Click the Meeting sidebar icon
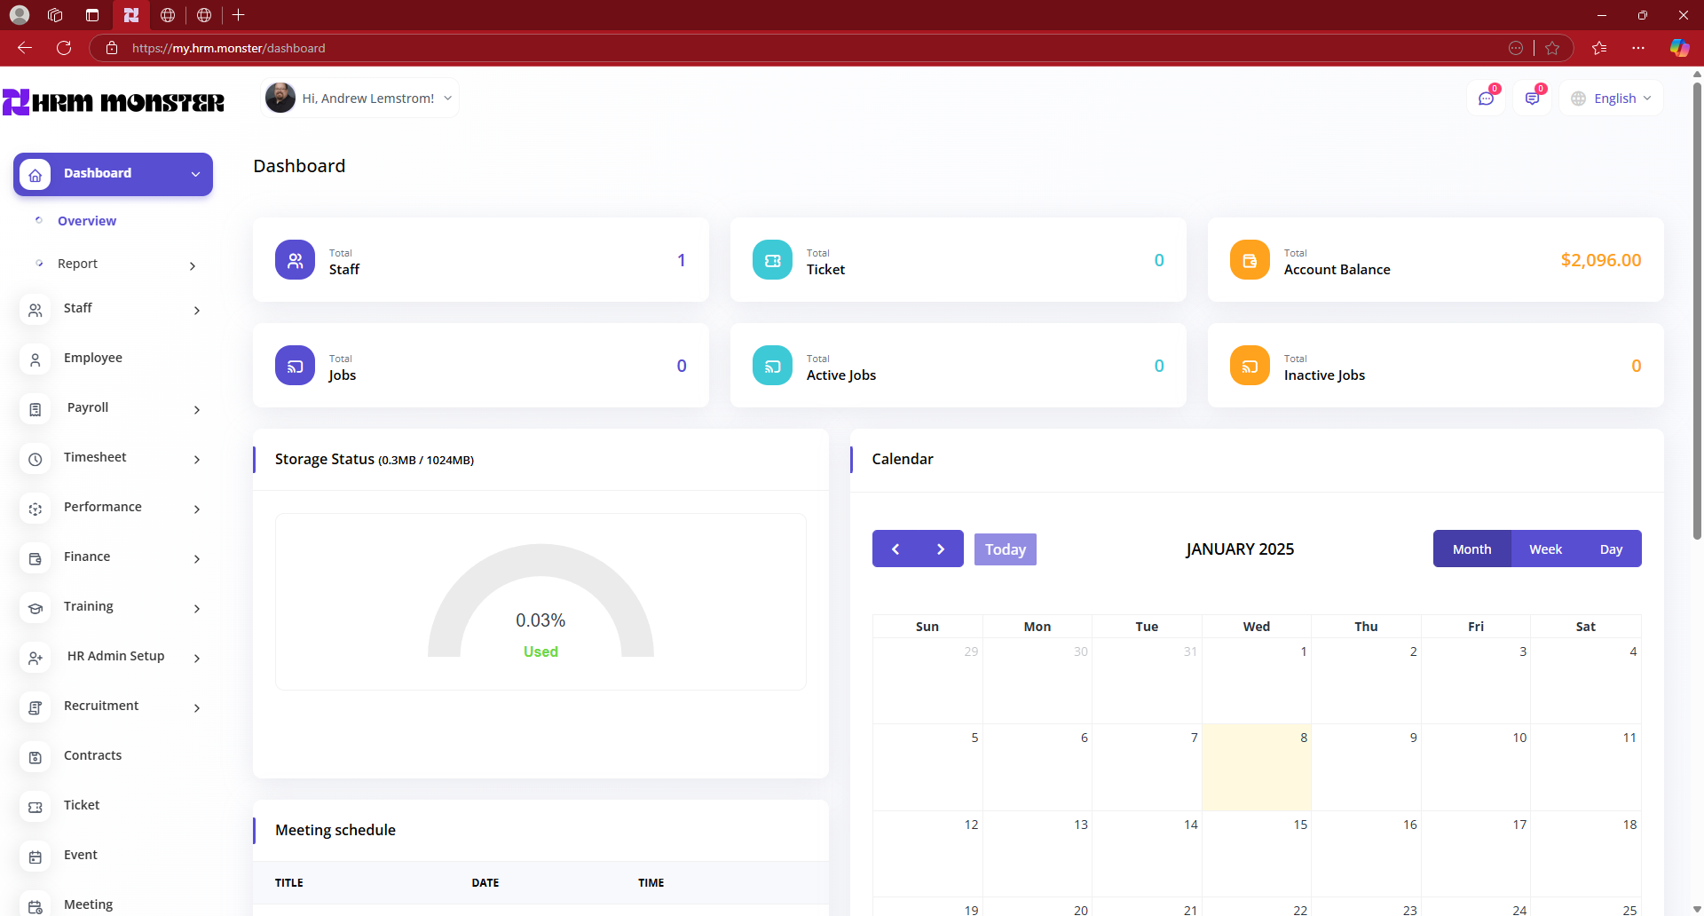 point(35,906)
